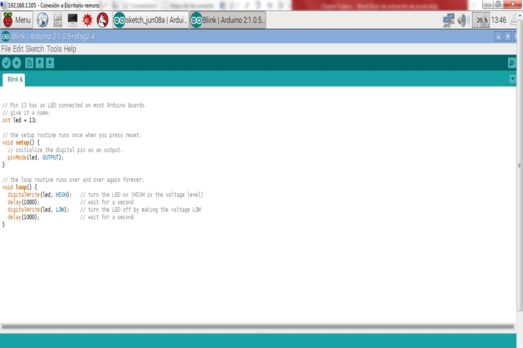Click the comment '// give it a name:'
The height and width of the screenshot is (348, 523).
pos(26,112)
